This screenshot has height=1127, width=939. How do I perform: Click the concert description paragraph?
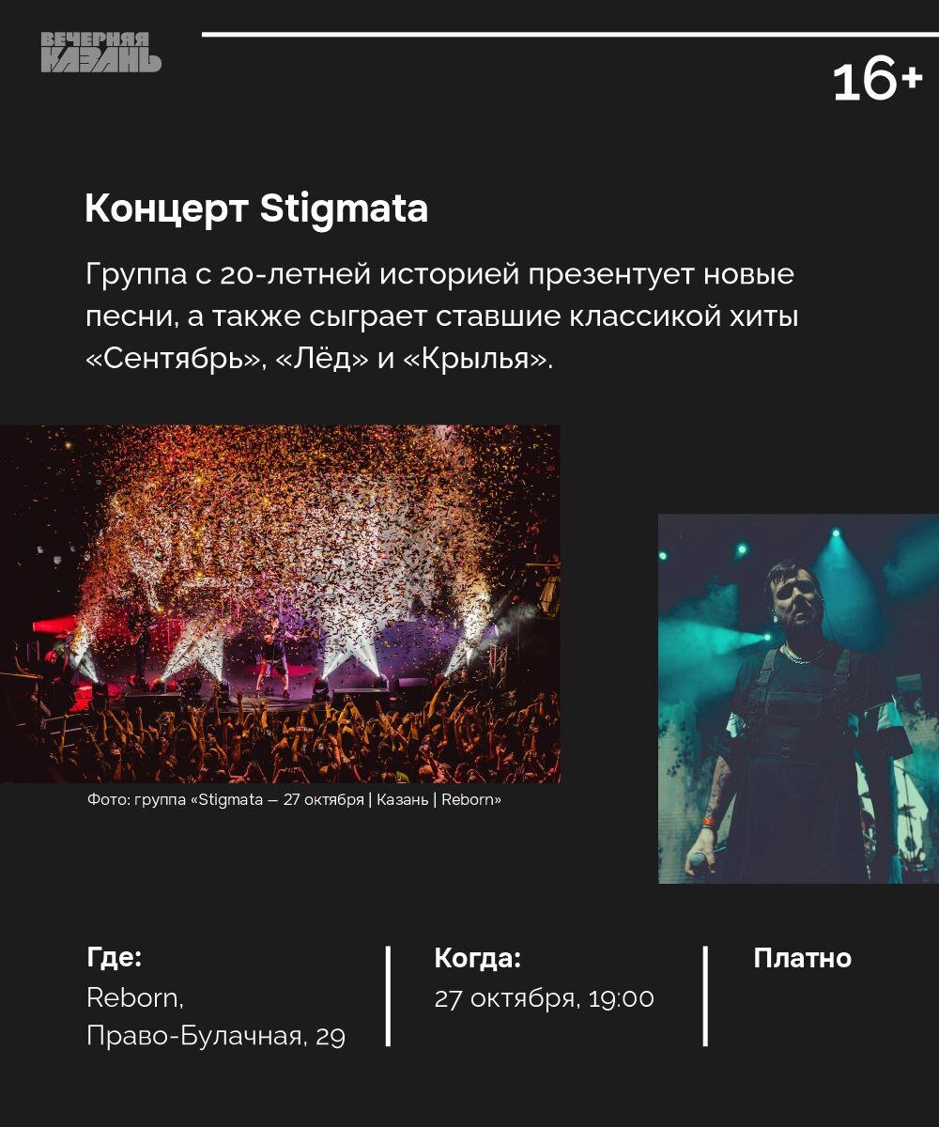coord(441,317)
